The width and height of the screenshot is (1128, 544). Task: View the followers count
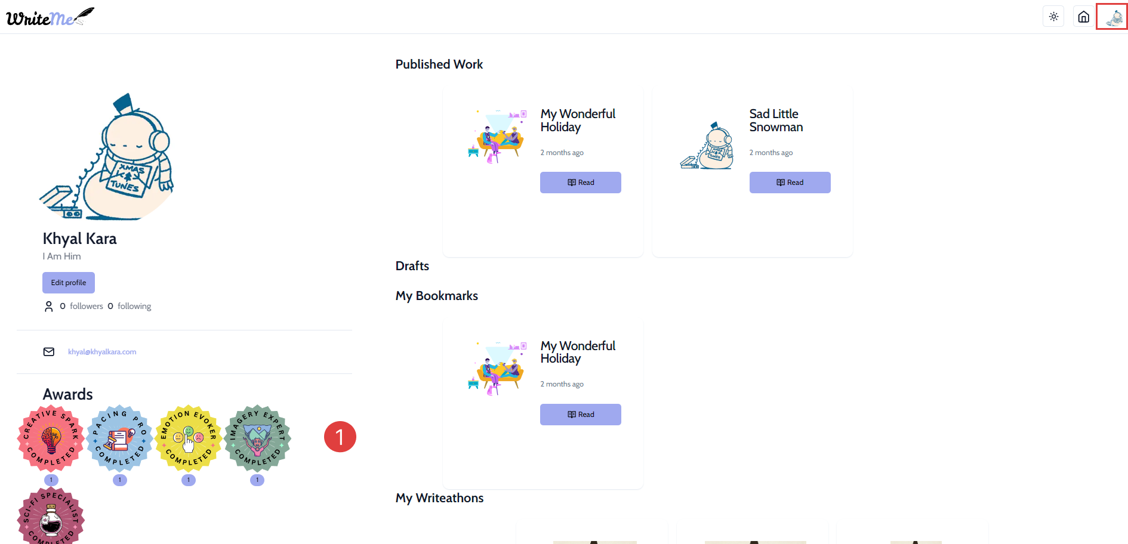point(81,306)
